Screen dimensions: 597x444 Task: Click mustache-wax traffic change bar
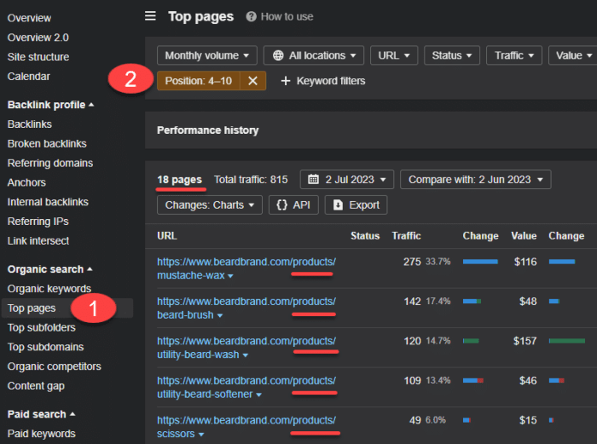click(480, 262)
